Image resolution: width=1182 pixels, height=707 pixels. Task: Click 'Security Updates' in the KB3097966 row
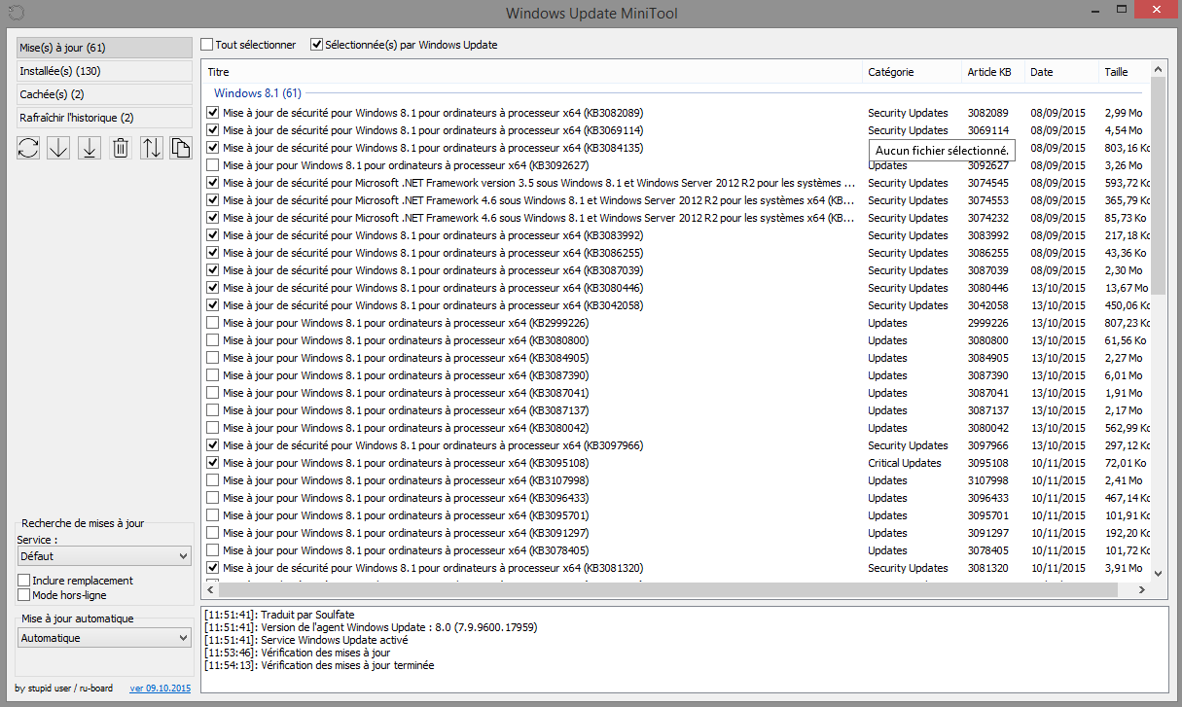tap(908, 445)
